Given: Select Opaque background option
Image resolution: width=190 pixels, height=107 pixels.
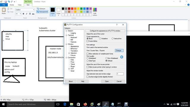Looking at the screenshot, I should (41, 9).
